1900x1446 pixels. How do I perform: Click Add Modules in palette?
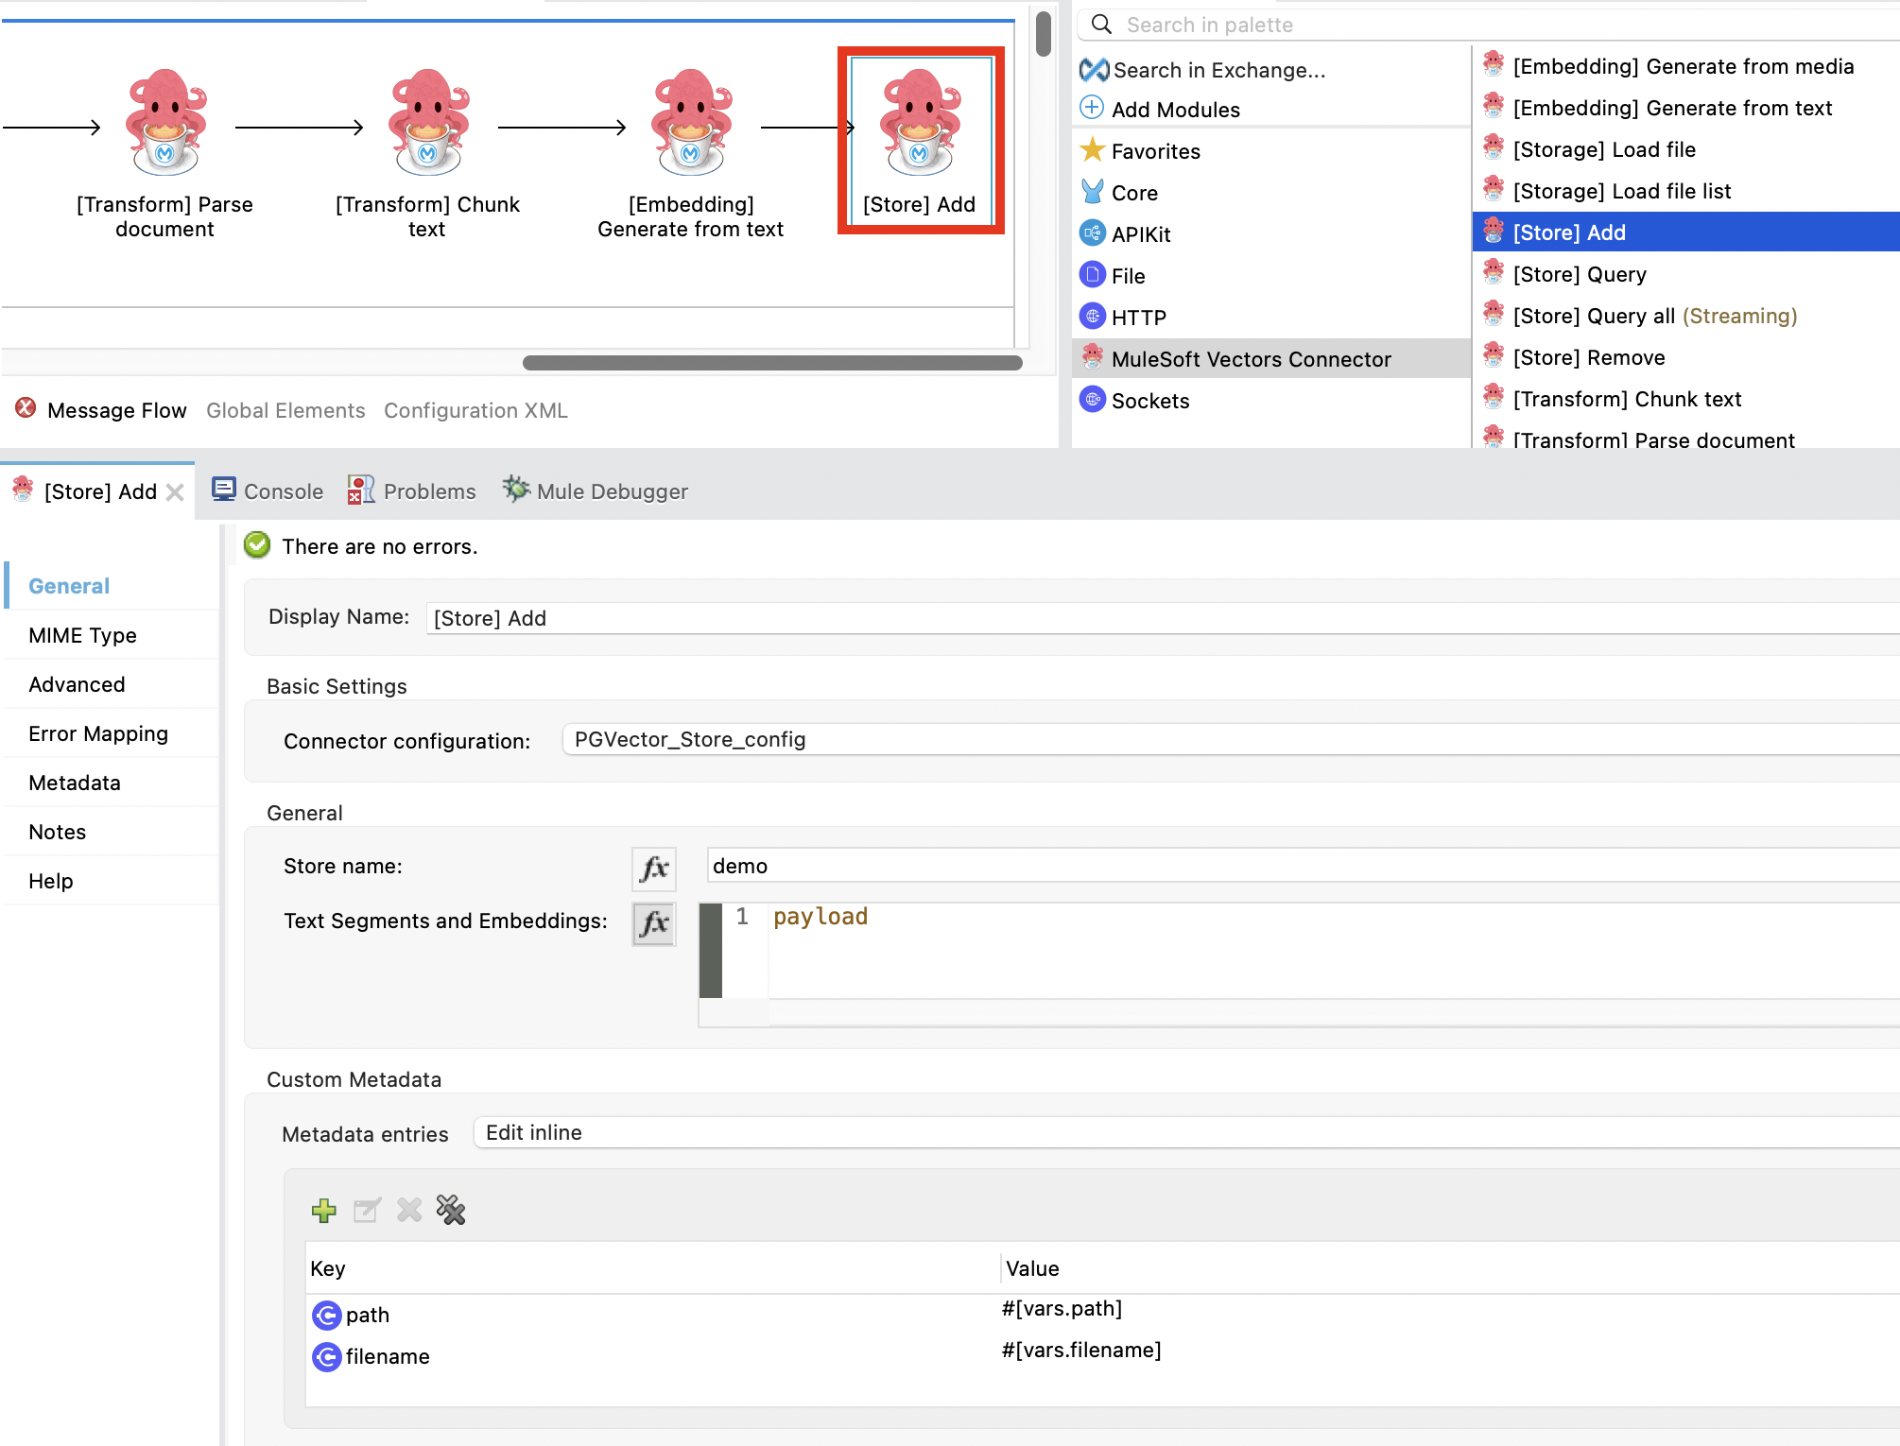tap(1176, 110)
